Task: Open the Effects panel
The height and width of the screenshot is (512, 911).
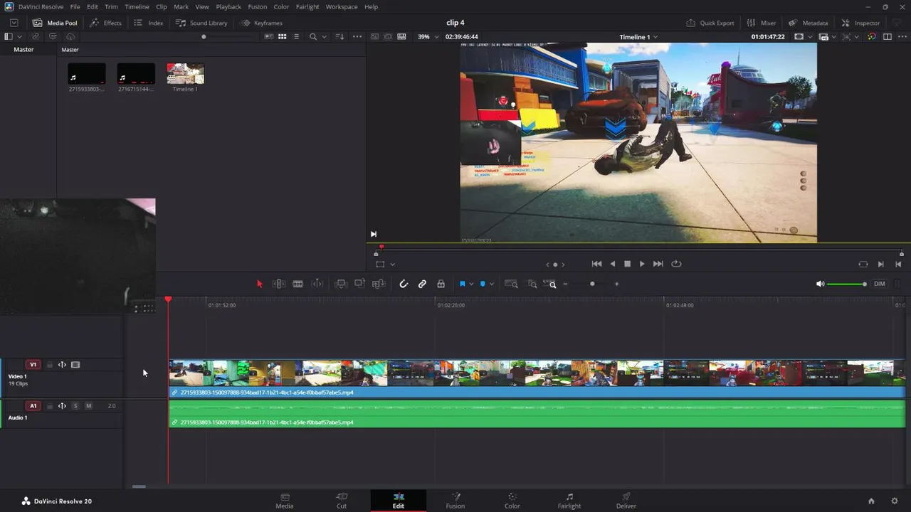Action: click(105, 23)
